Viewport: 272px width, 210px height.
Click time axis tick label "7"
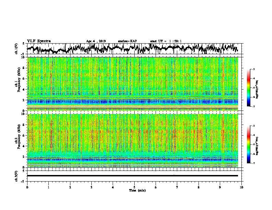pyautogui.click(x=177, y=187)
